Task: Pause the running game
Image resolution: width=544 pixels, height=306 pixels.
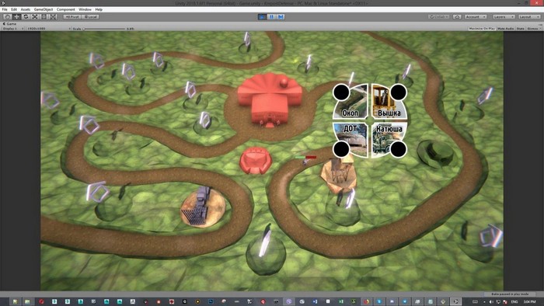Action: (x=271, y=16)
